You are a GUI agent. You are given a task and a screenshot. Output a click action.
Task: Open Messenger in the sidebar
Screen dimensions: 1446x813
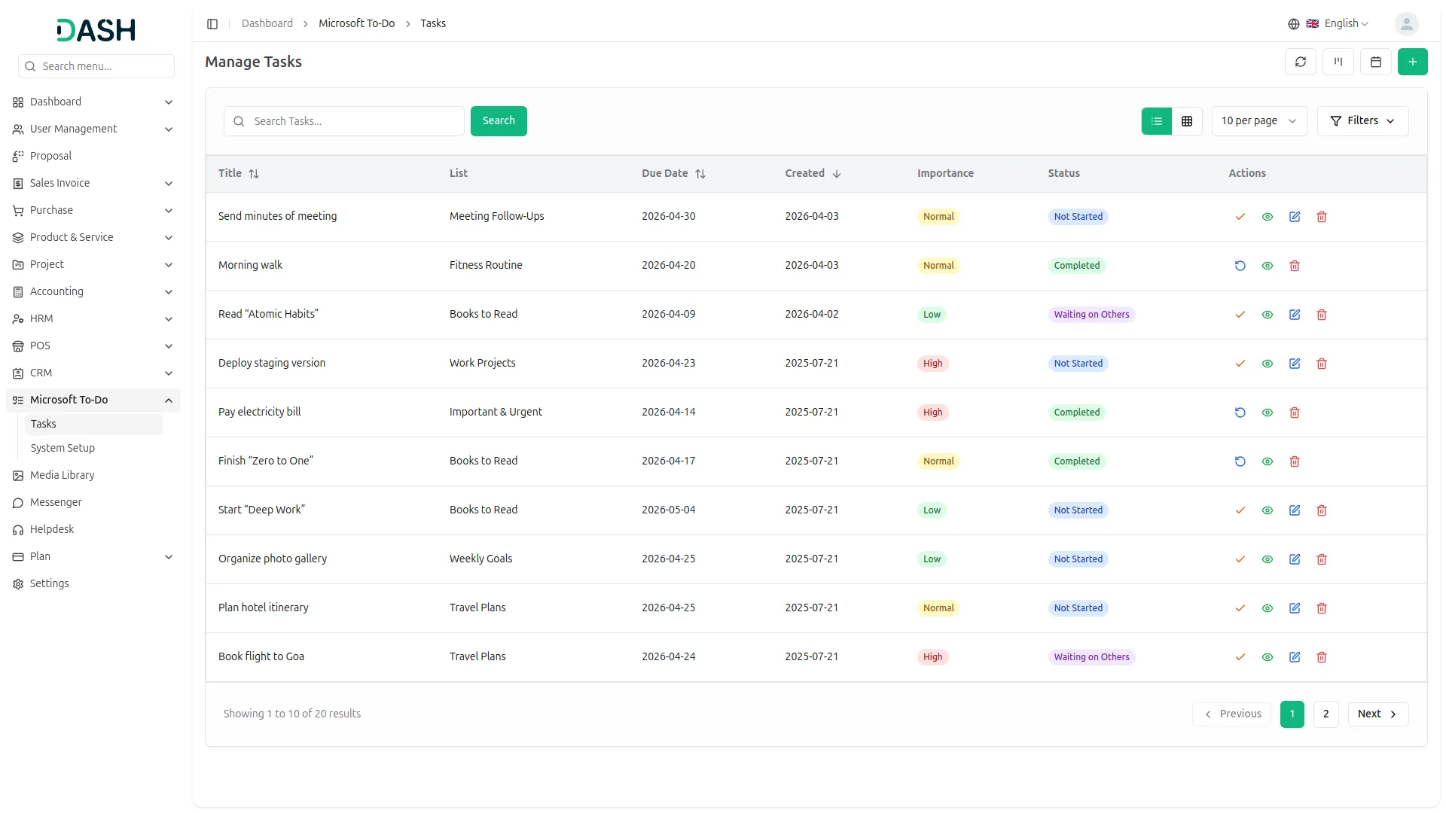click(x=93, y=503)
